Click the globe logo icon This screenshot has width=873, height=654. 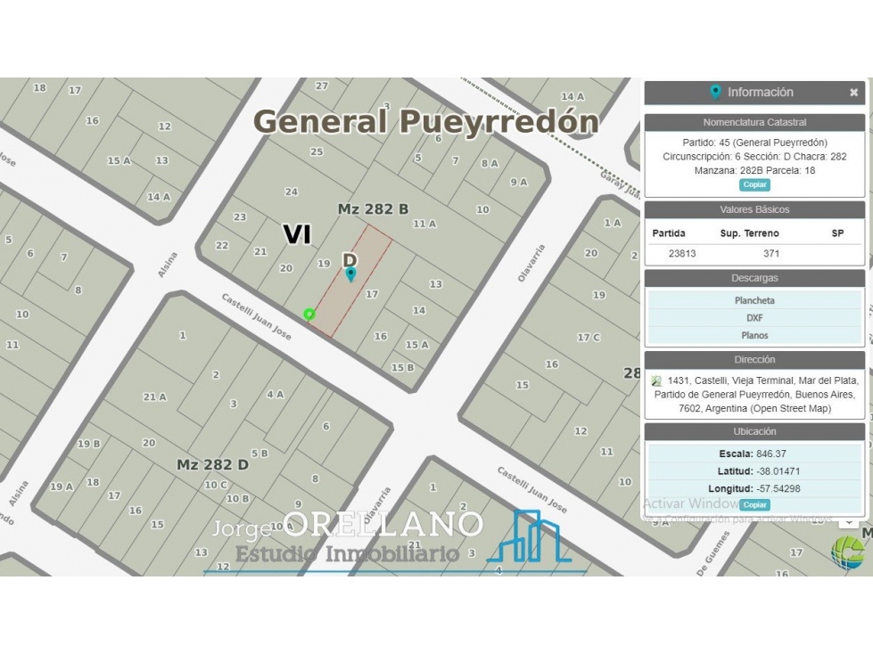coord(848,552)
